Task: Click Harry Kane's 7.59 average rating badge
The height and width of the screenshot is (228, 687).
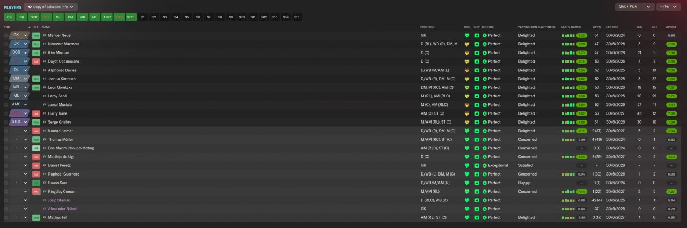Action: [x=671, y=113]
